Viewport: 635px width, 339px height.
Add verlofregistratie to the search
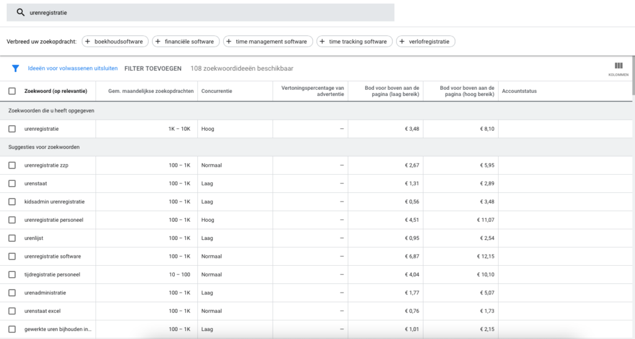(x=425, y=42)
